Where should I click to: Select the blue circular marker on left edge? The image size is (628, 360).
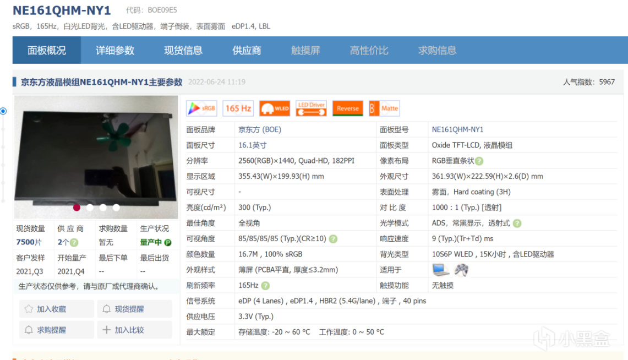[3, 111]
